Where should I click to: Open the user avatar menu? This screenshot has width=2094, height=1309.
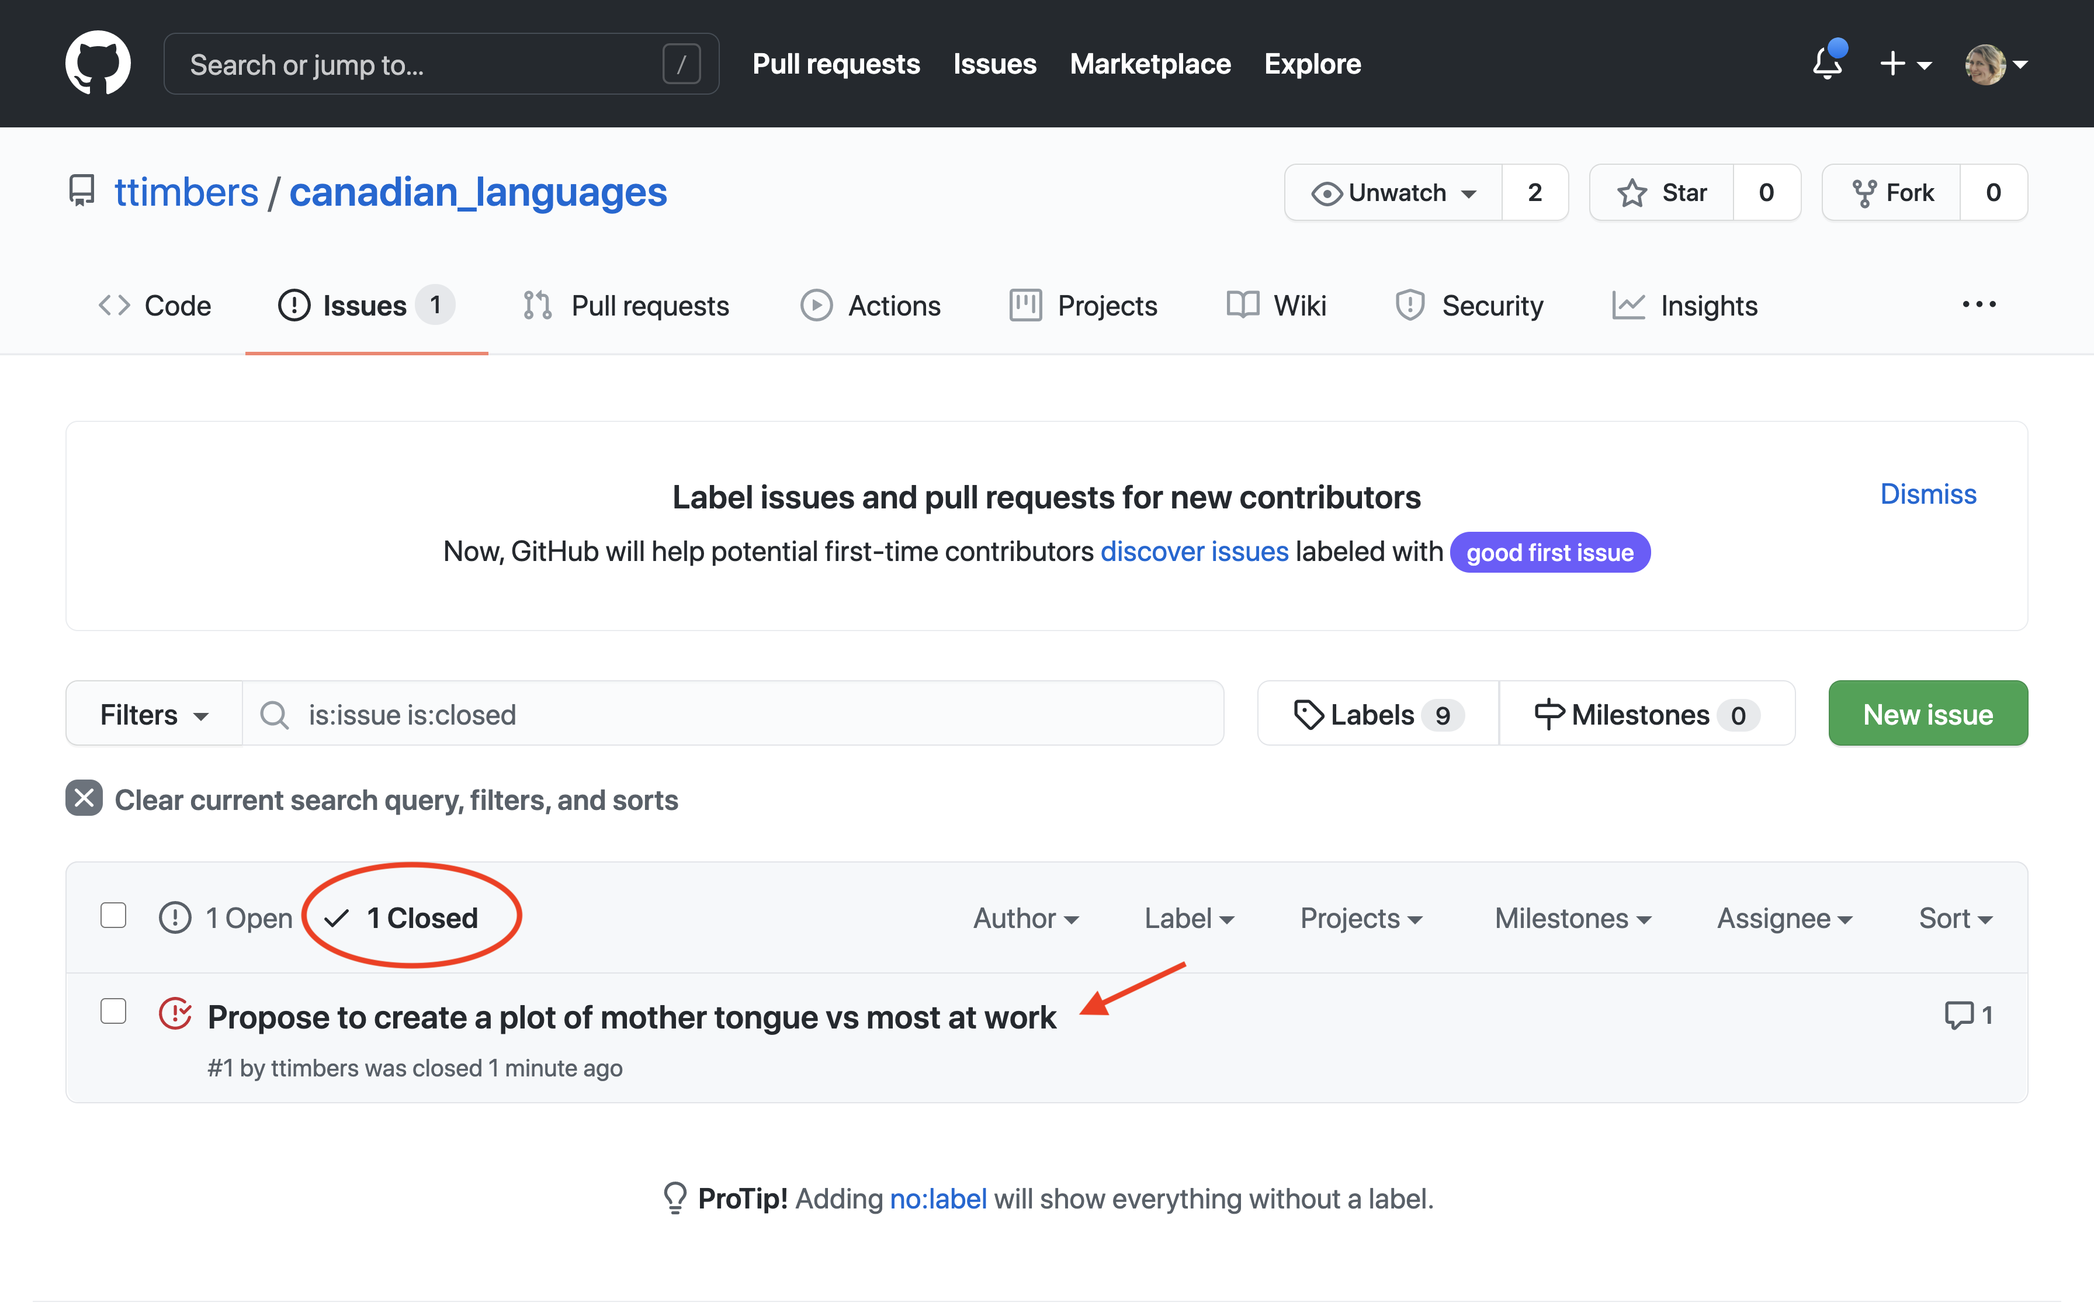[1995, 64]
